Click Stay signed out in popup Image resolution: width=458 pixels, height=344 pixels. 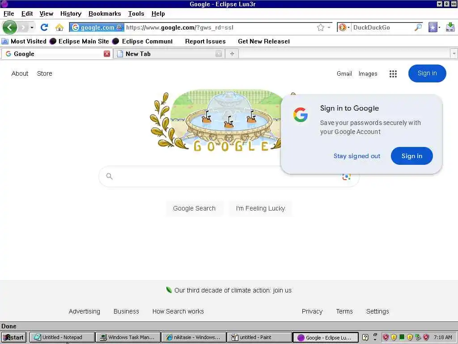(x=356, y=156)
